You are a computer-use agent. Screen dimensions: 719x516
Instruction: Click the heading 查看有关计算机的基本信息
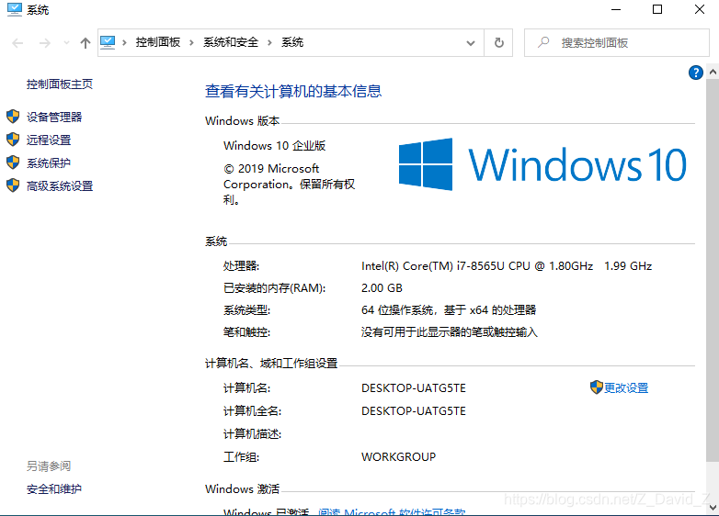(x=293, y=91)
